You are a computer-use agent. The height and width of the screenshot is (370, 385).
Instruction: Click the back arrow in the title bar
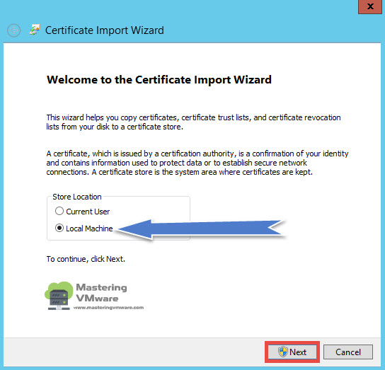click(x=13, y=30)
